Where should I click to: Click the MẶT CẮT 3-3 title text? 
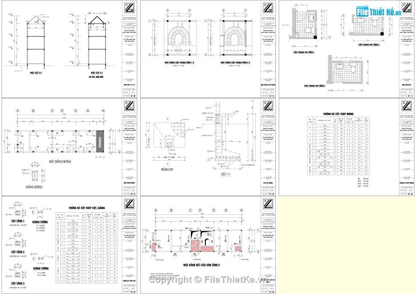click(97, 73)
